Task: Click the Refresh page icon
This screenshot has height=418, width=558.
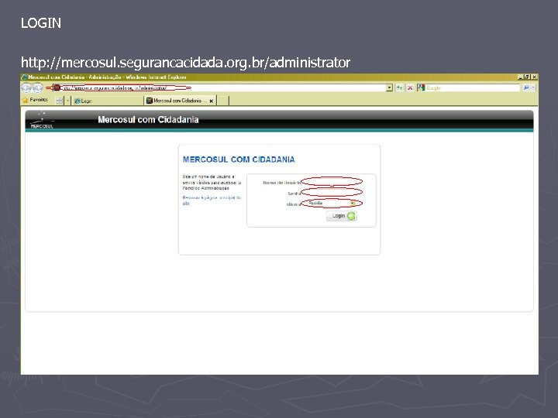Action: (400, 87)
